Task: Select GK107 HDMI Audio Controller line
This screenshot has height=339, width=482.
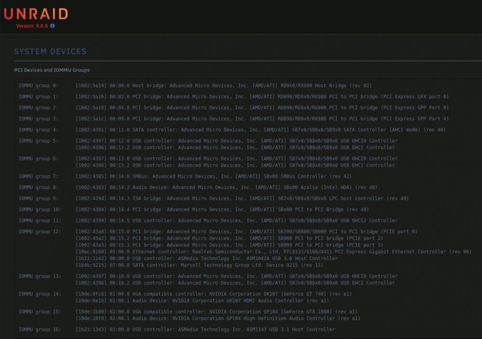Action: coord(202,301)
